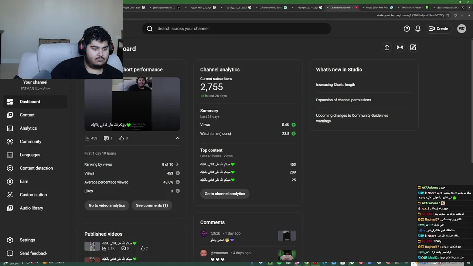The height and width of the screenshot is (266, 473).
Task: Open top content row with 289 views
Action: point(248,172)
